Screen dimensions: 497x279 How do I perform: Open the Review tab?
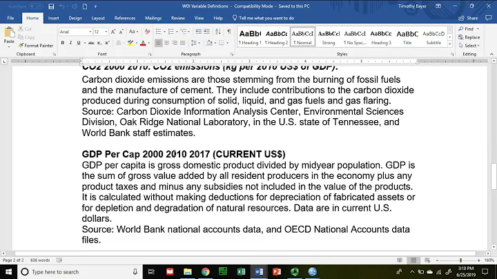178,18
